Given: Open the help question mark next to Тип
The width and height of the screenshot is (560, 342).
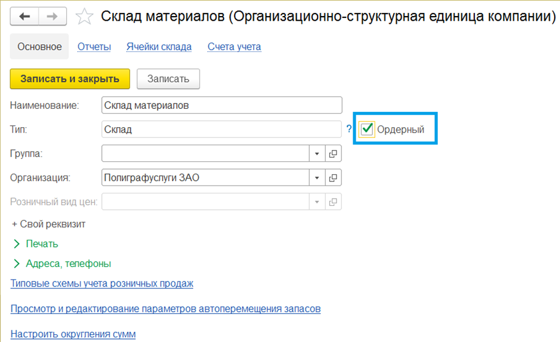Looking at the screenshot, I should [x=349, y=128].
